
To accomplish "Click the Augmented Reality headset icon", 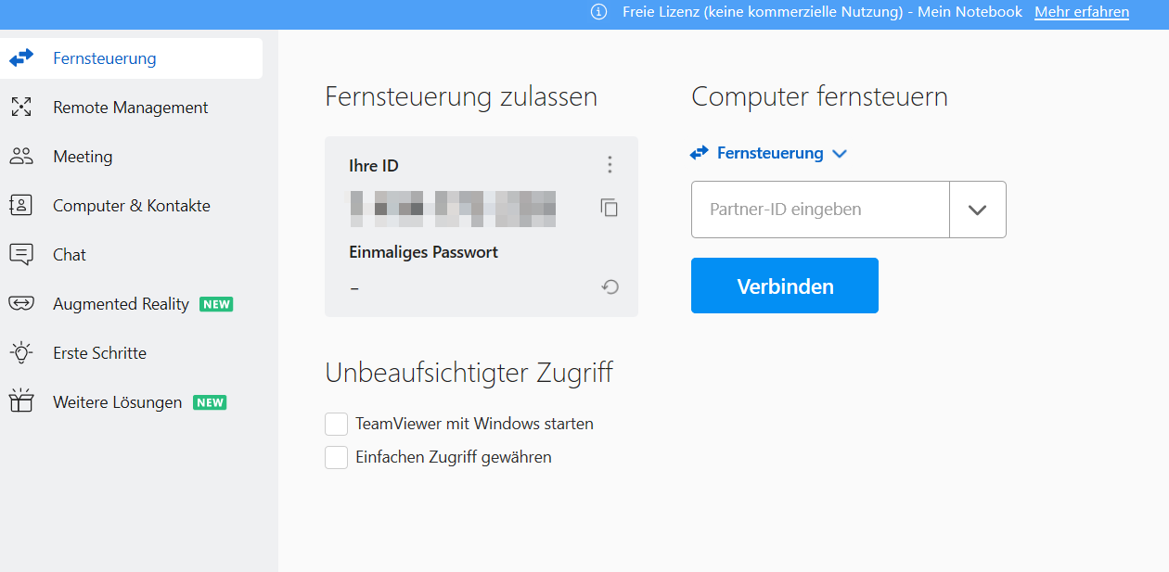I will (x=21, y=304).
